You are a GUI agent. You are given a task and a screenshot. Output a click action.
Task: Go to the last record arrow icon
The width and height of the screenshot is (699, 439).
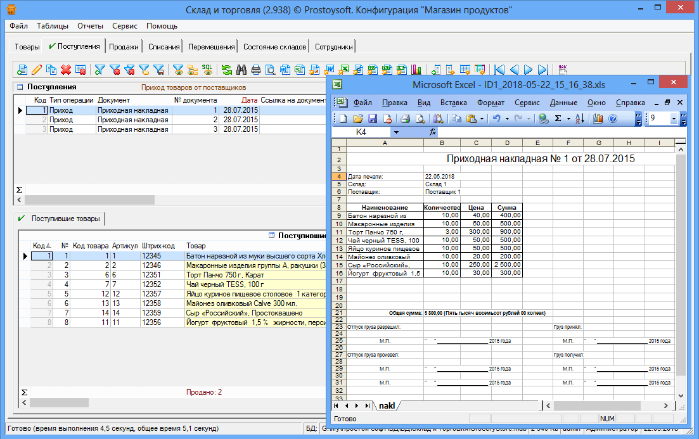(543, 70)
